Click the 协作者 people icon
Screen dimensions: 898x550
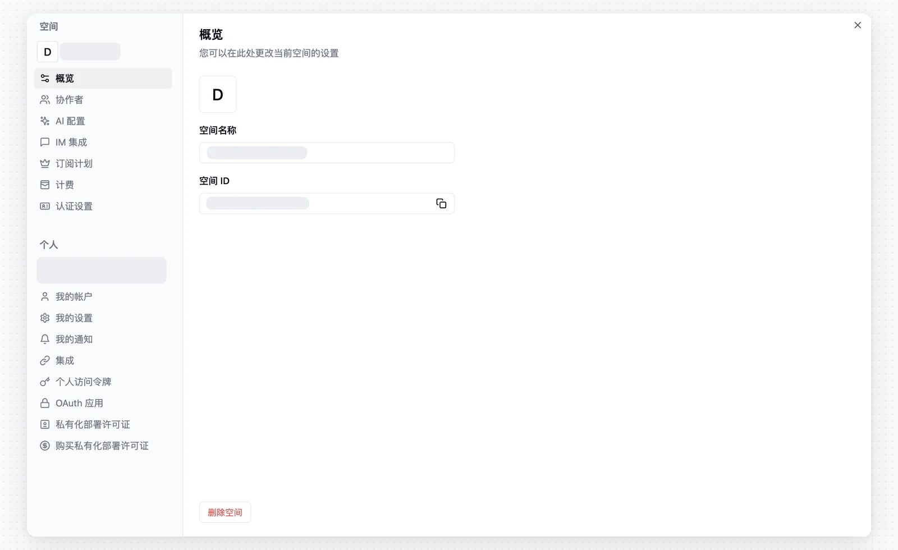(45, 100)
